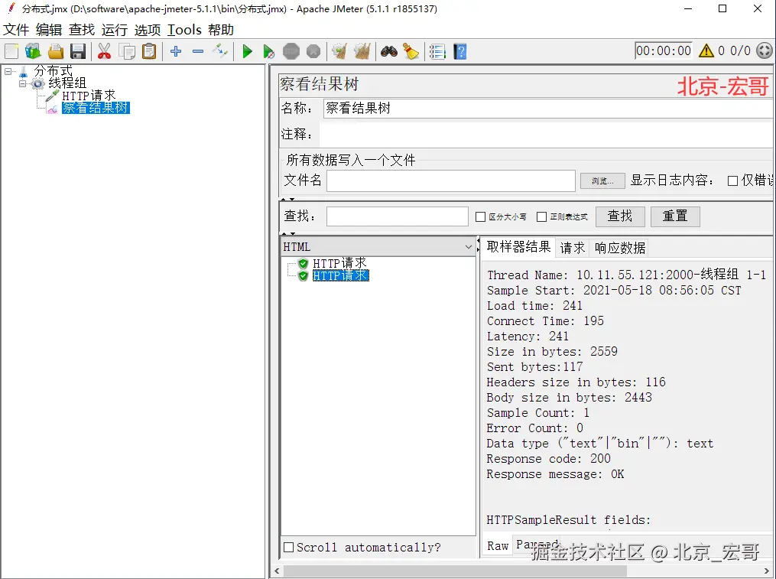Click the Load time: 241 line
The height and width of the screenshot is (579, 776).
coord(534,306)
